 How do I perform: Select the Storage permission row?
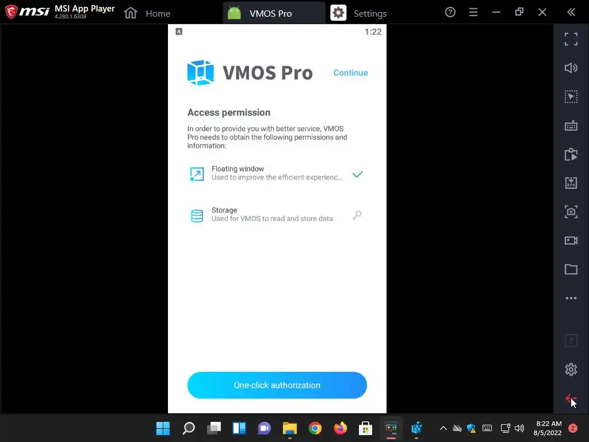tap(277, 215)
